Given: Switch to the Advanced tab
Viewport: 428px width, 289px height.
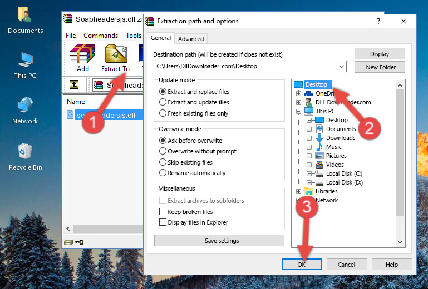Looking at the screenshot, I should point(191,39).
